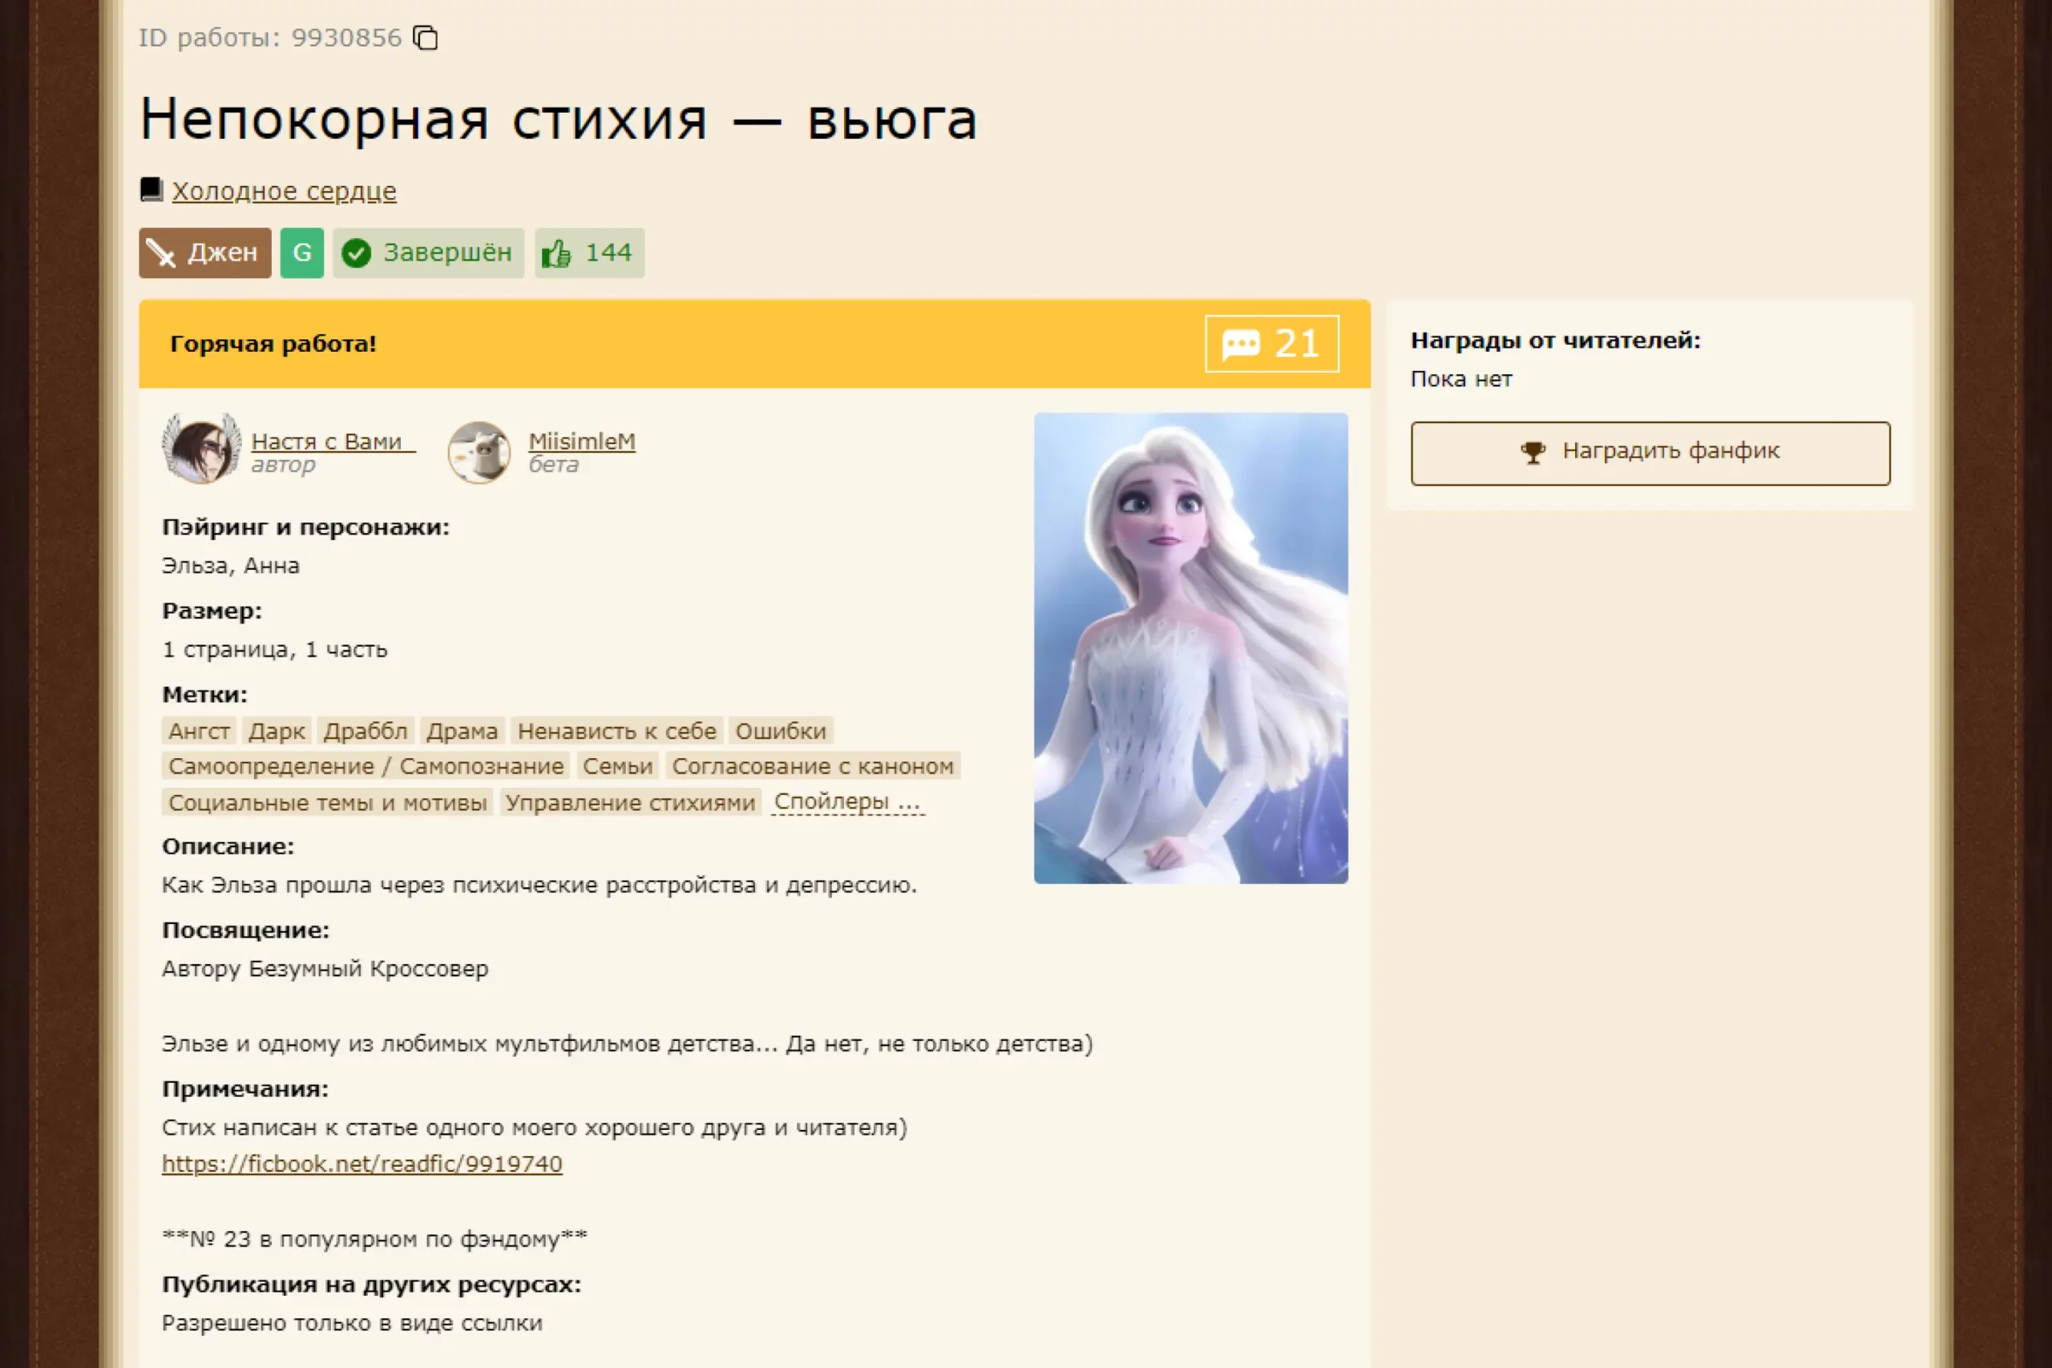The width and height of the screenshot is (2052, 1368).
Task: Click the green checkmark next to Завершён
Action: click(x=356, y=253)
